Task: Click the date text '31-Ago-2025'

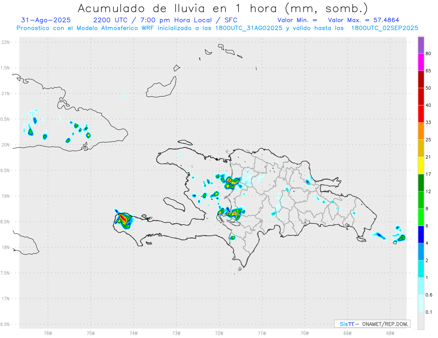Action: point(46,20)
